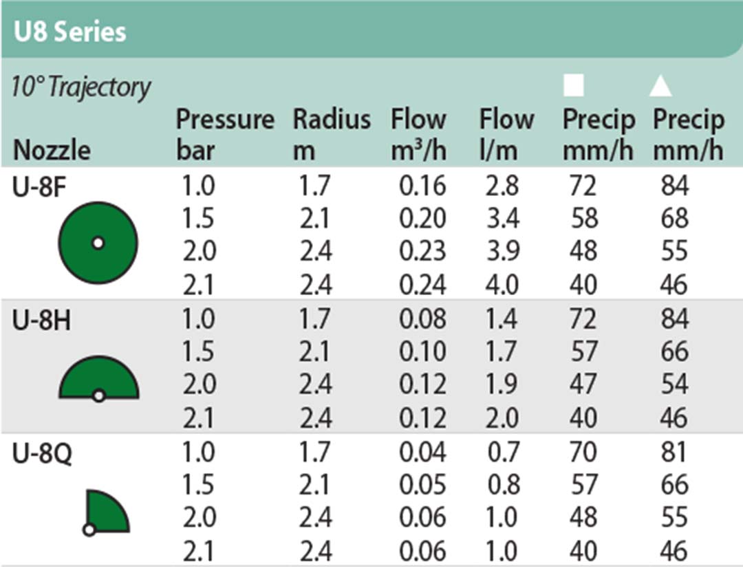Select the U-8F nozzle label
The width and height of the screenshot is (743, 586).
[x=39, y=187]
